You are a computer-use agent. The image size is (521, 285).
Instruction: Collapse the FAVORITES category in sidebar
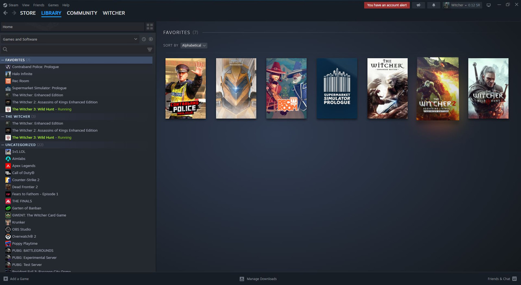[x=3, y=60]
